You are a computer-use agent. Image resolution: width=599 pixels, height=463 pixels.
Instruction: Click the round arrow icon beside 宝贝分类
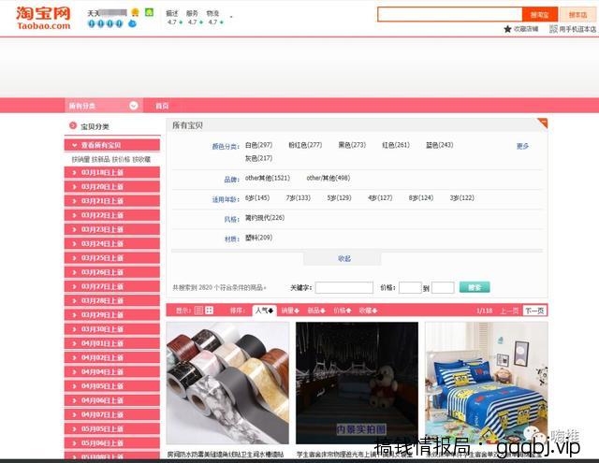(x=73, y=125)
